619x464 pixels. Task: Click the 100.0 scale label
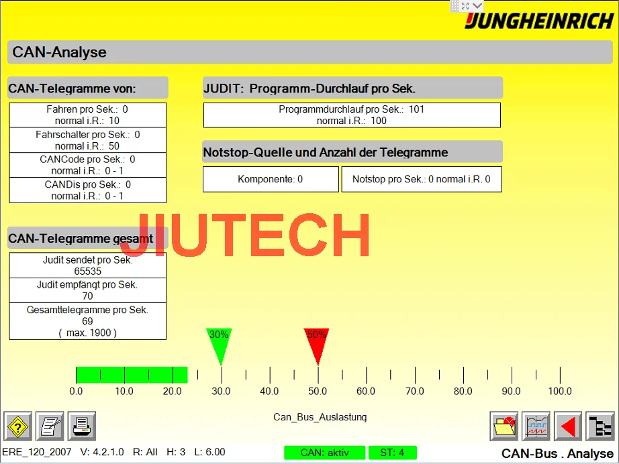pyautogui.click(x=560, y=392)
